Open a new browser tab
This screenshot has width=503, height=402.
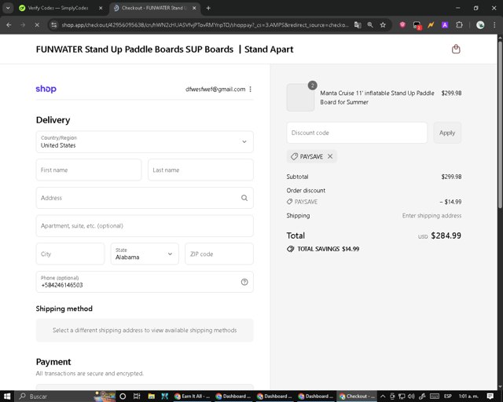208,8
